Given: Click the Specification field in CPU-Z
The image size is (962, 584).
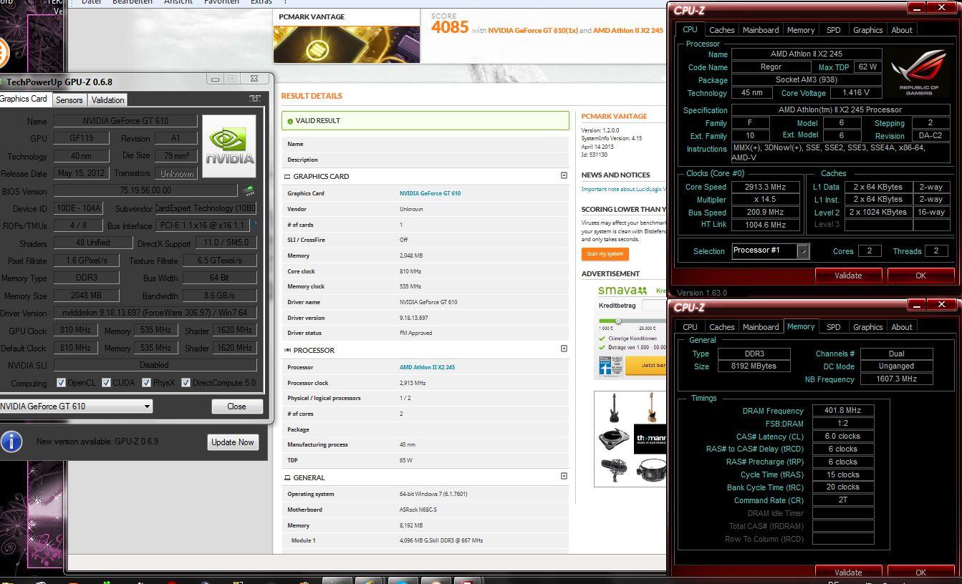Looking at the screenshot, I should pyautogui.click(x=840, y=110).
